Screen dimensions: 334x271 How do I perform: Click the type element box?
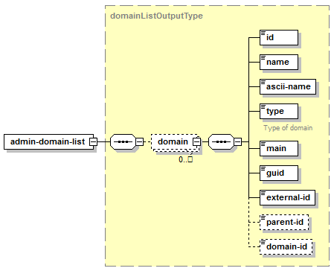[279, 112]
